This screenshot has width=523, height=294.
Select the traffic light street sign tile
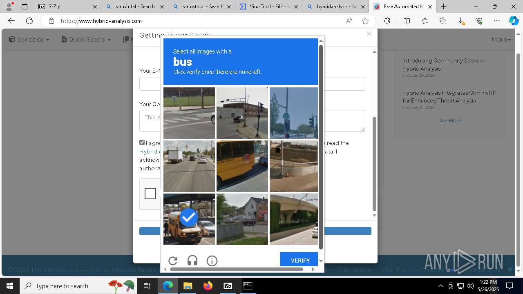pos(294,113)
